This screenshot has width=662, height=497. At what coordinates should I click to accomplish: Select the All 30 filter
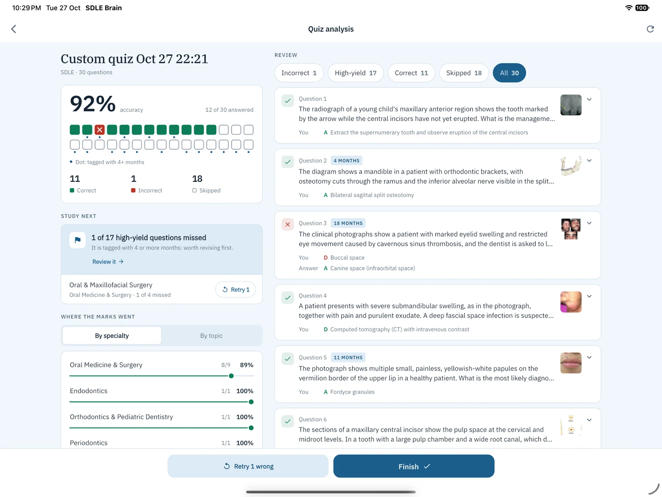pyautogui.click(x=509, y=73)
